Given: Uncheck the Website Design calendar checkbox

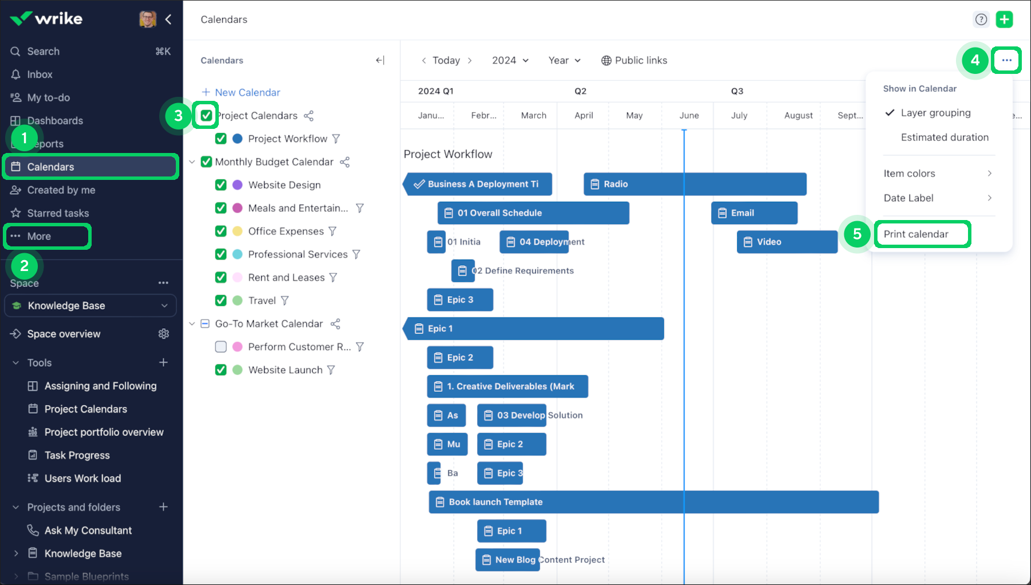Looking at the screenshot, I should [x=221, y=185].
